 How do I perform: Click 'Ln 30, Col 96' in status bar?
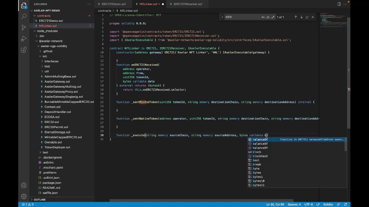point(275,204)
